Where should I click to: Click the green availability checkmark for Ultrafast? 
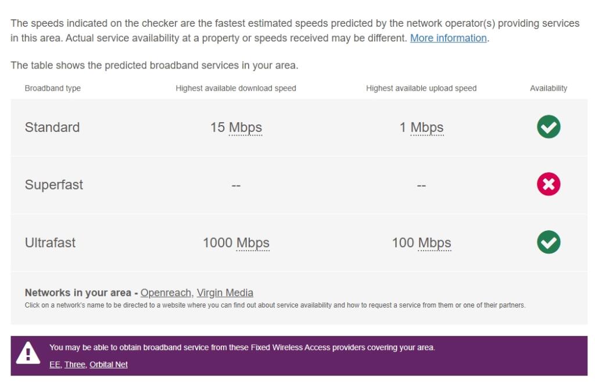[x=548, y=242]
